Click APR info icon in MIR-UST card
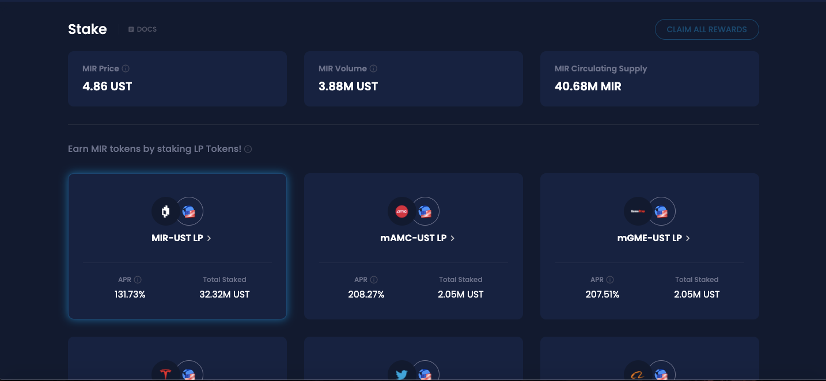 (138, 280)
